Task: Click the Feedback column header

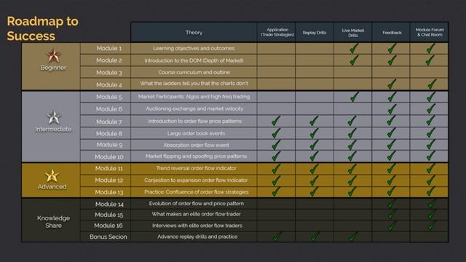Action: (x=392, y=33)
